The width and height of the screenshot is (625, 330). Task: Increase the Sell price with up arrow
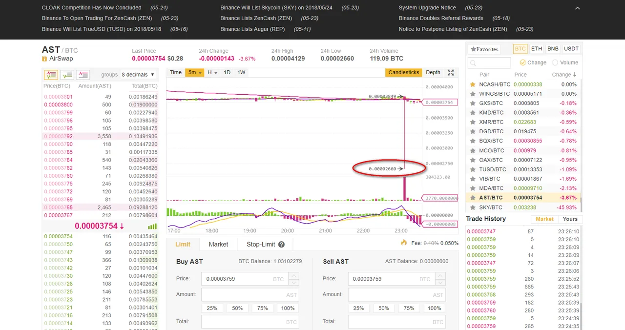[x=441, y=276]
